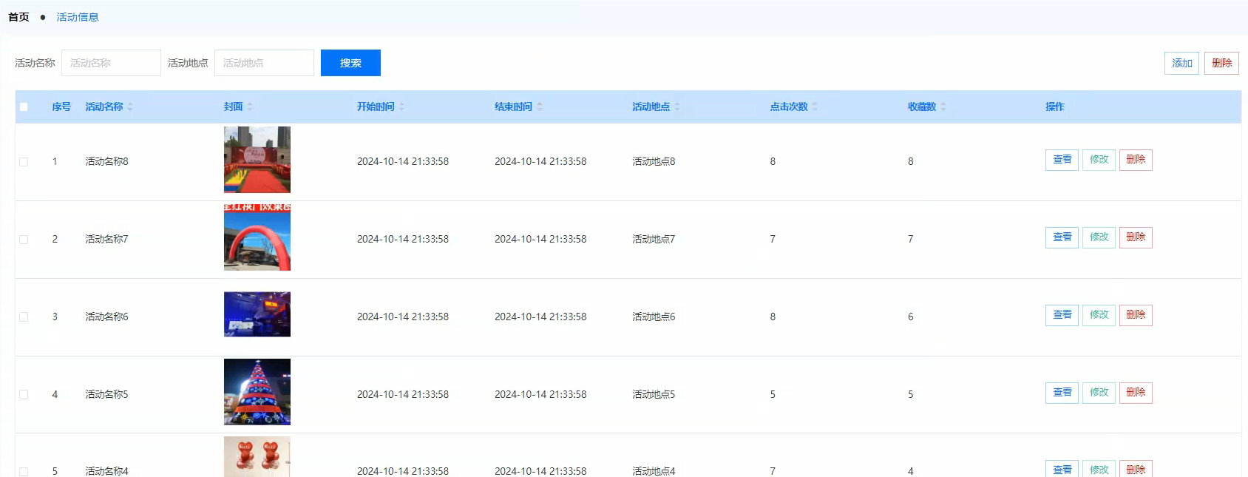Sort by 结束时间 column arrows
This screenshot has width=1248, height=477.
pyautogui.click(x=540, y=106)
